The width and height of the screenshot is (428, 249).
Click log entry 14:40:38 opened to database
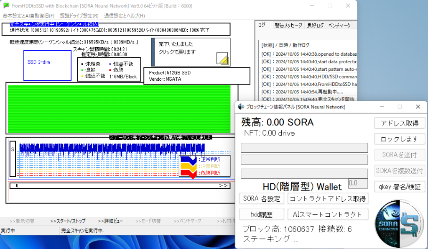[x=309, y=54]
